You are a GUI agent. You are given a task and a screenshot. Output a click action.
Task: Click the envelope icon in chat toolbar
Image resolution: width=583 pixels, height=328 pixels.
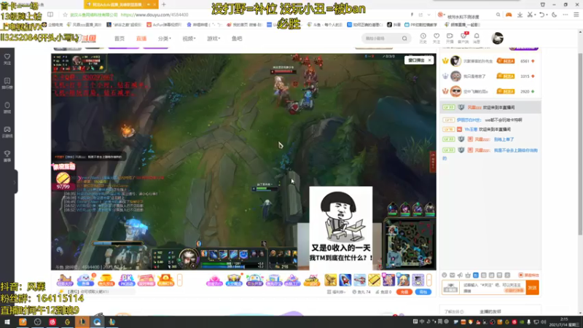[452, 276]
